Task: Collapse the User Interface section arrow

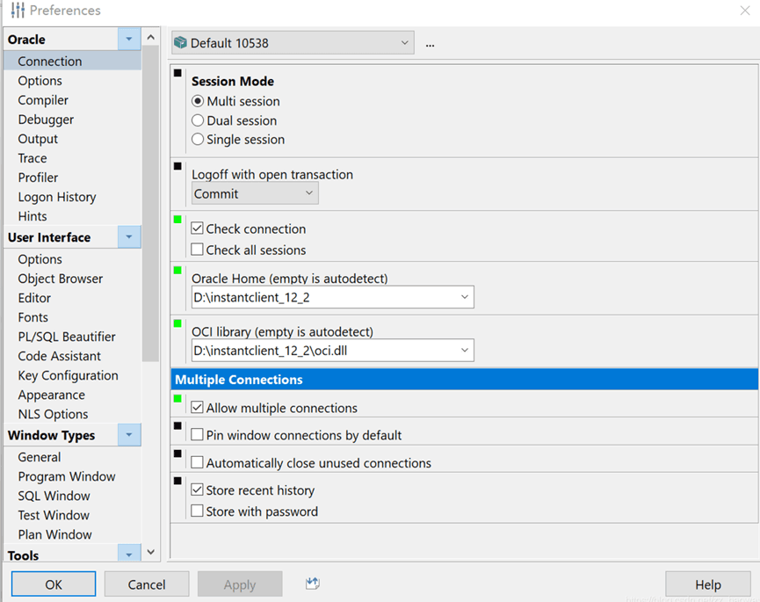Action: pos(129,237)
